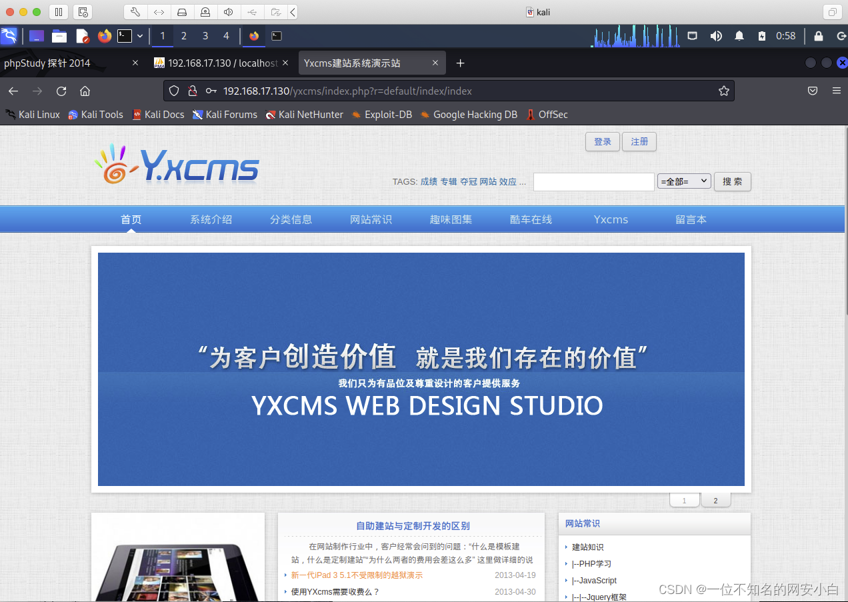Click the VM network adapter icon

tap(158, 12)
